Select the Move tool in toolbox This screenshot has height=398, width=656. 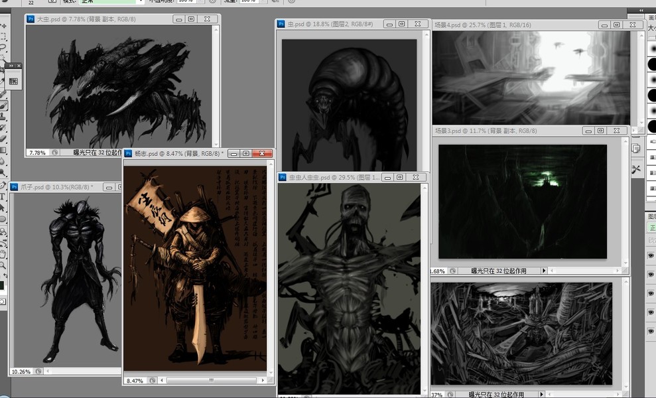(x=4, y=26)
